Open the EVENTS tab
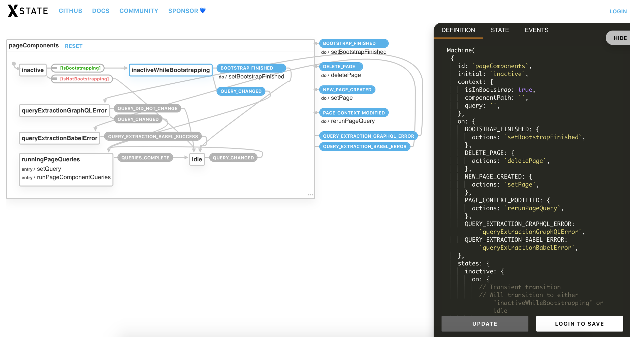630x337 pixels. [536, 30]
